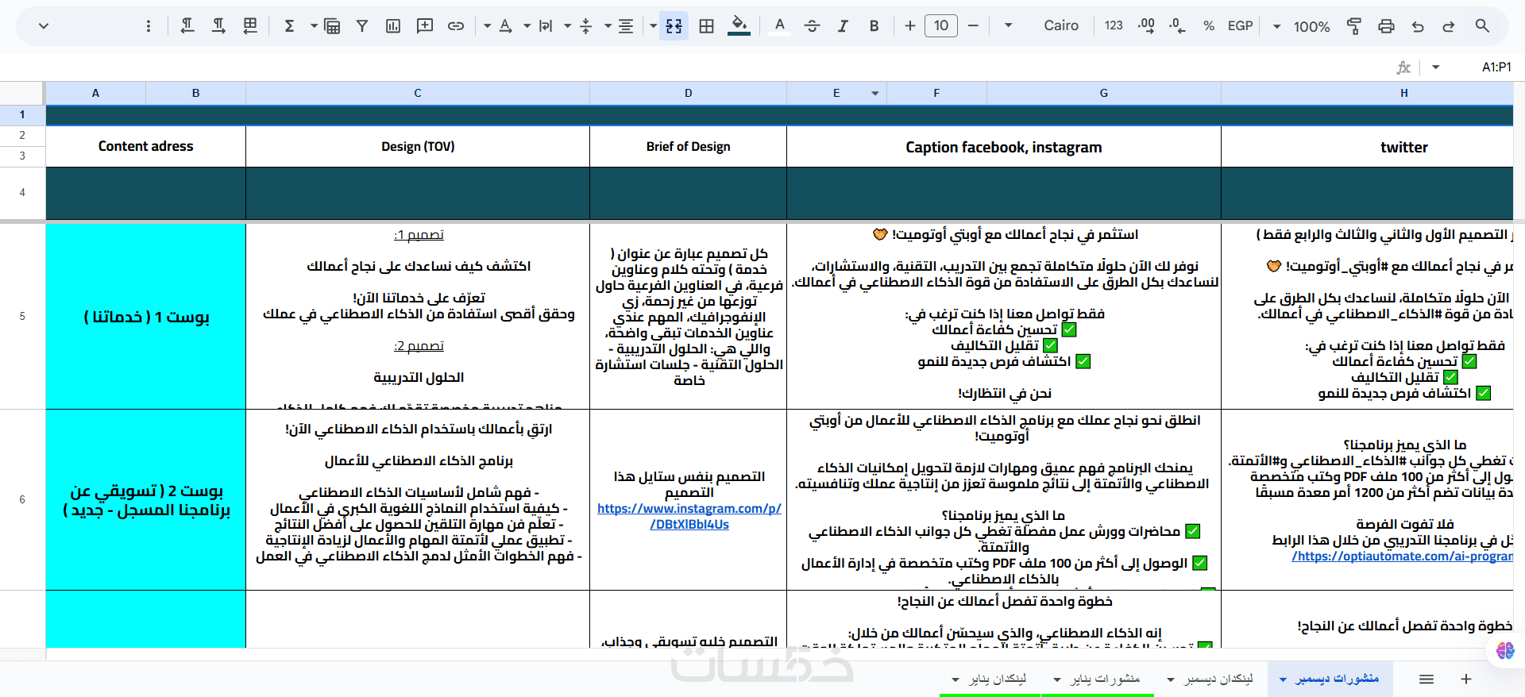The height and width of the screenshot is (697, 1525).
Task: Open column E dropdown arrow
Action: 874,94
